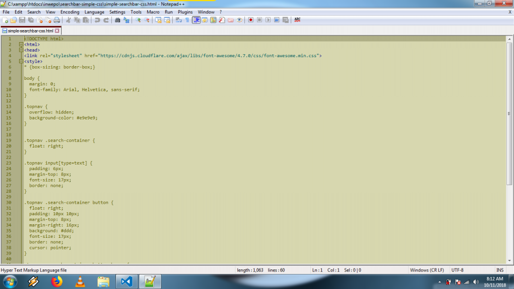The width and height of the screenshot is (514, 289).
Task: Open the Function List icon
Action: (x=222, y=20)
